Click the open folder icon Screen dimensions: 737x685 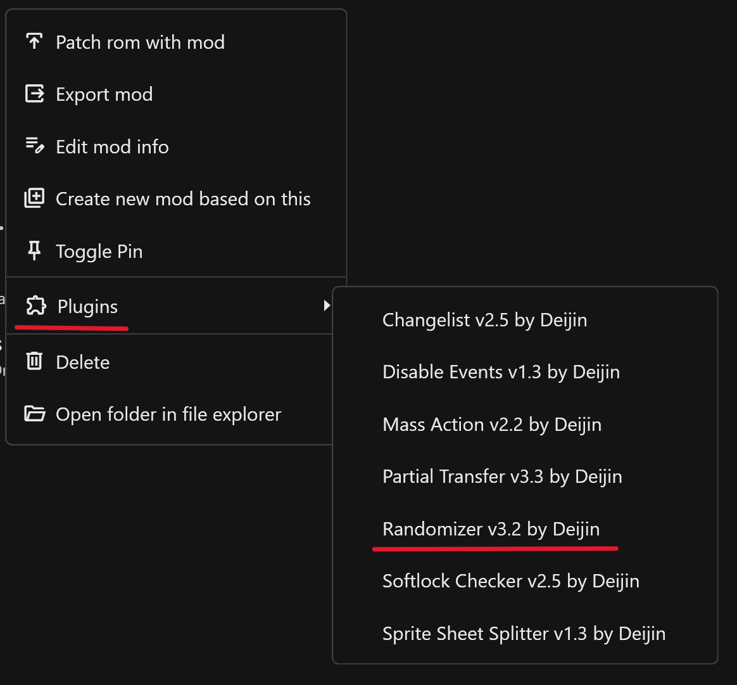(x=34, y=414)
